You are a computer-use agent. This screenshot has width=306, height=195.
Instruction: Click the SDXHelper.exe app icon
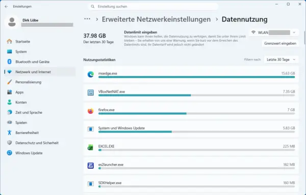coord(91,184)
